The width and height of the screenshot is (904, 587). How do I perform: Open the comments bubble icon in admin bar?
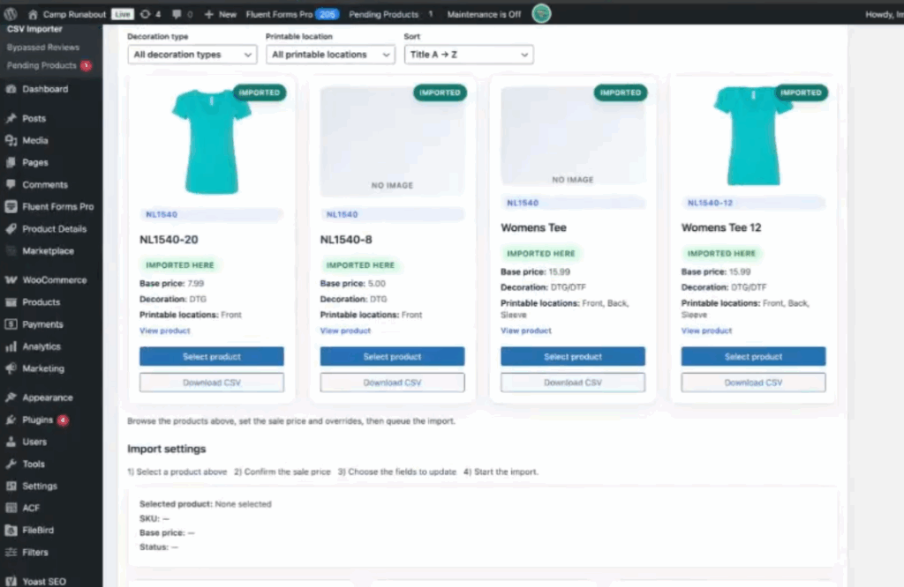pos(177,14)
